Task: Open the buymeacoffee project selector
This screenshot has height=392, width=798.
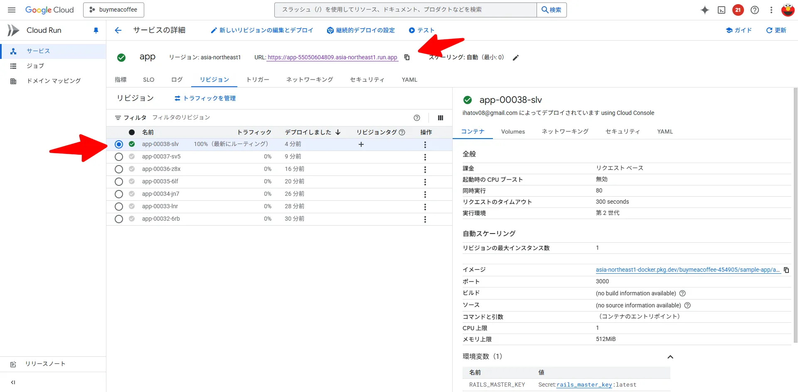Action: 113,10
